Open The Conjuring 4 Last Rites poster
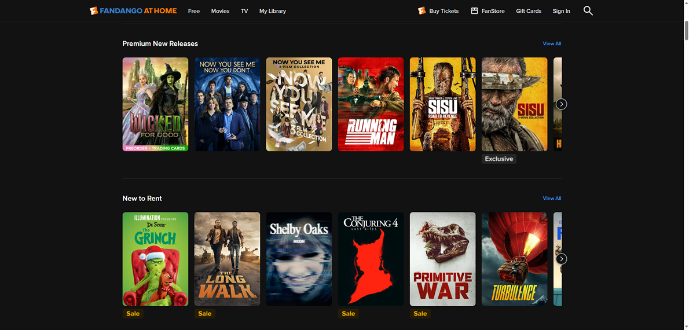This screenshot has width=689, height=330. tap(371, 259)
